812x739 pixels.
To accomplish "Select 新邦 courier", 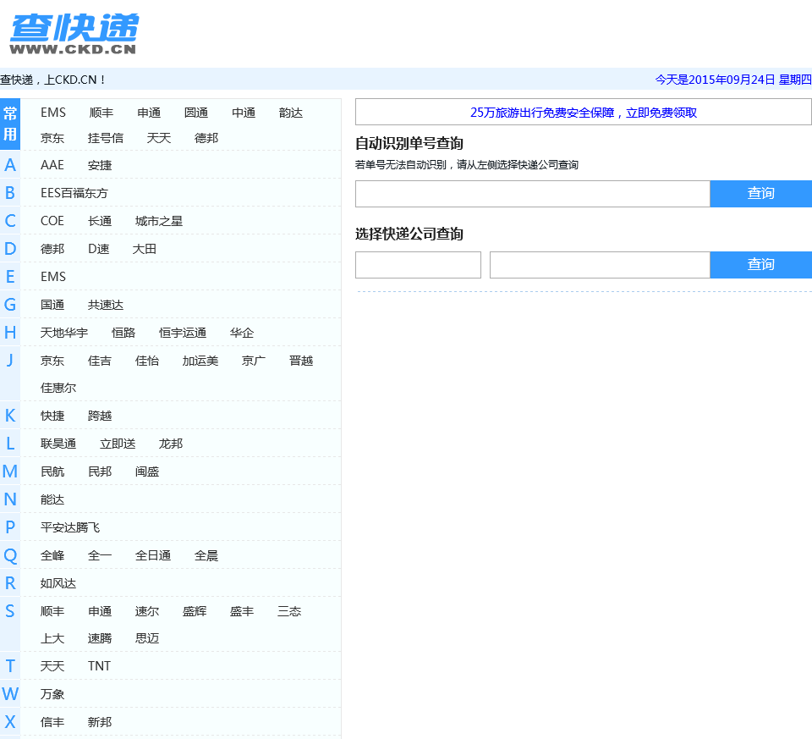I will coord(100,722).
